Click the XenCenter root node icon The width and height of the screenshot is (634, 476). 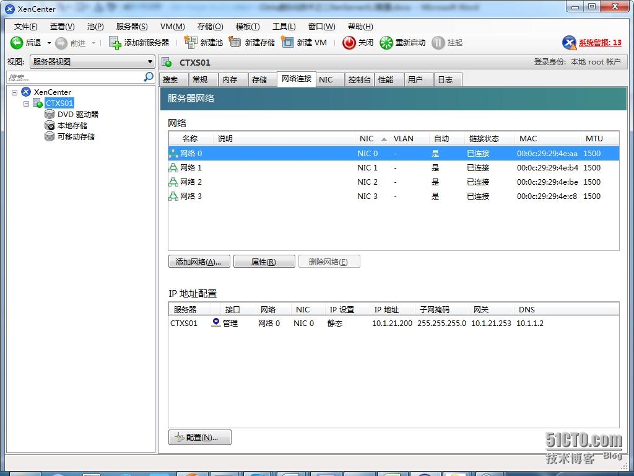coord(26,92)
